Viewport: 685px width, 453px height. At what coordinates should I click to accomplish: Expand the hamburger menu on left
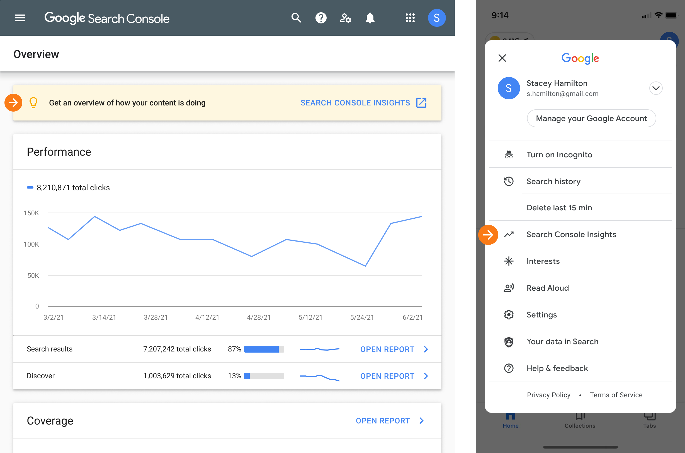click(x=19, y=18)
